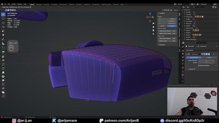
Task: Click the viewport pan hand icon
Action: click(x=153, y=27)
